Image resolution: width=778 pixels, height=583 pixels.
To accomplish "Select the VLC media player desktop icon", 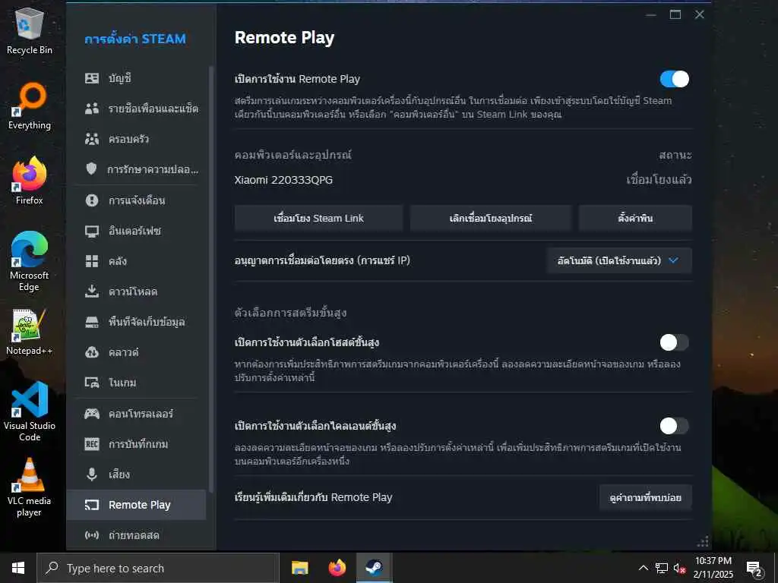I will point(30,487).
